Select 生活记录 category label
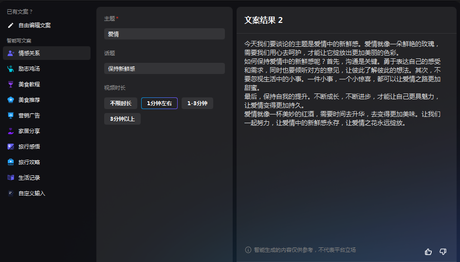 click(x=29, y=177)
